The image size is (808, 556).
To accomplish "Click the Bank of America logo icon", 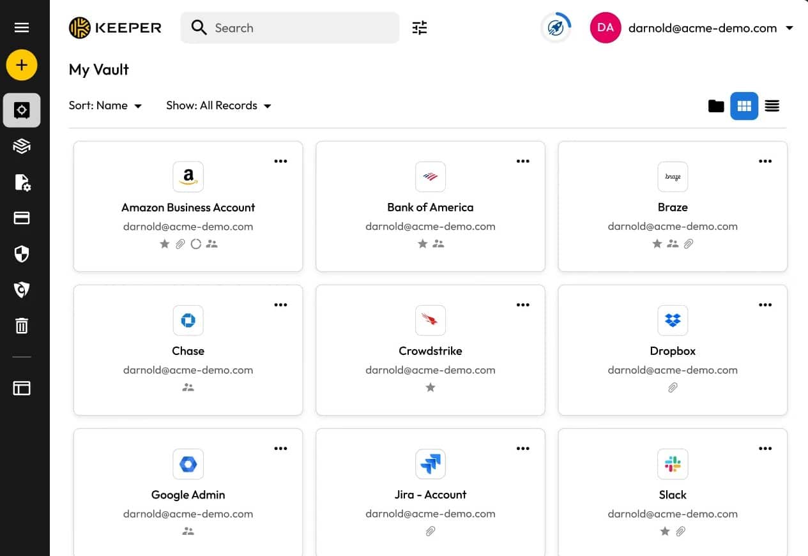I will [431, 177].
